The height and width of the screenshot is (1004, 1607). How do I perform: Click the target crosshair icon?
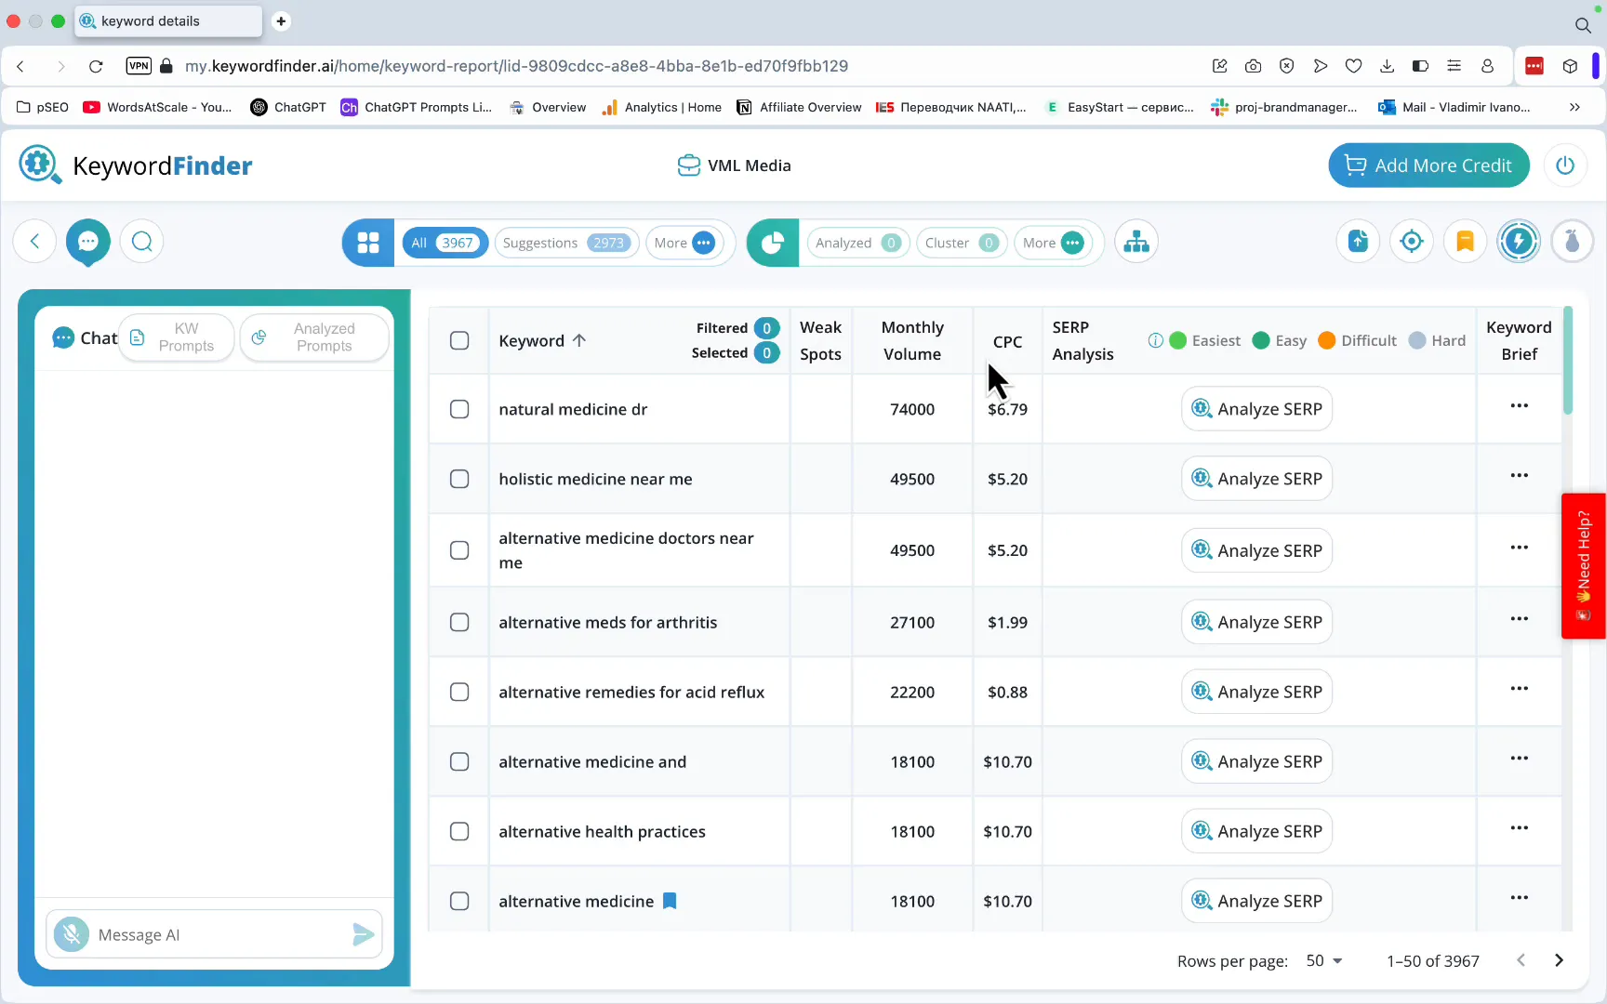click(x=1412, y=242)
